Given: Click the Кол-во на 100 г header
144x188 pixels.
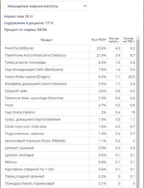Looking at the screenshot, I should click(129, 40).
